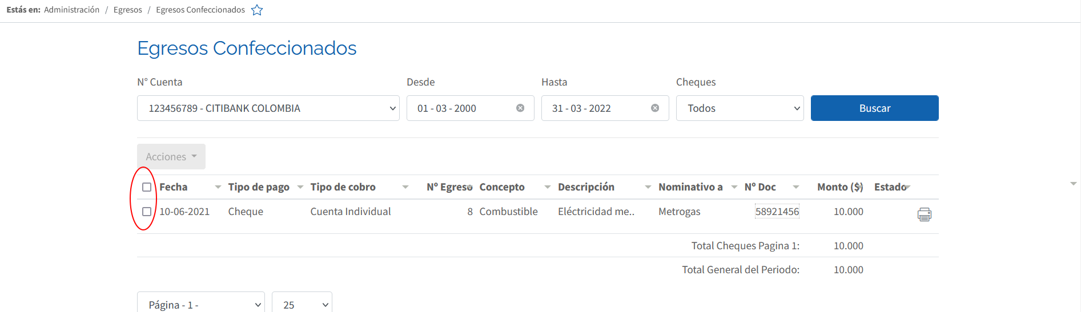
Task: Sort by the Tipo de pago arrow
Action: pyautogui.click(x=300, y=187)
